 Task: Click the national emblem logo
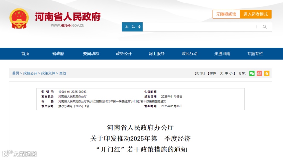(19, 19)
